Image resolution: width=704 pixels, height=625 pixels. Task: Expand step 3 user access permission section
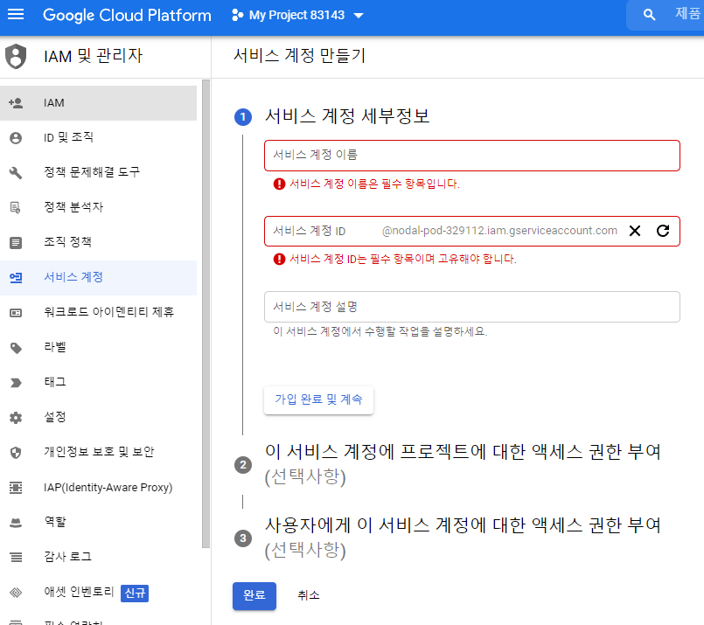click(463, 538)
